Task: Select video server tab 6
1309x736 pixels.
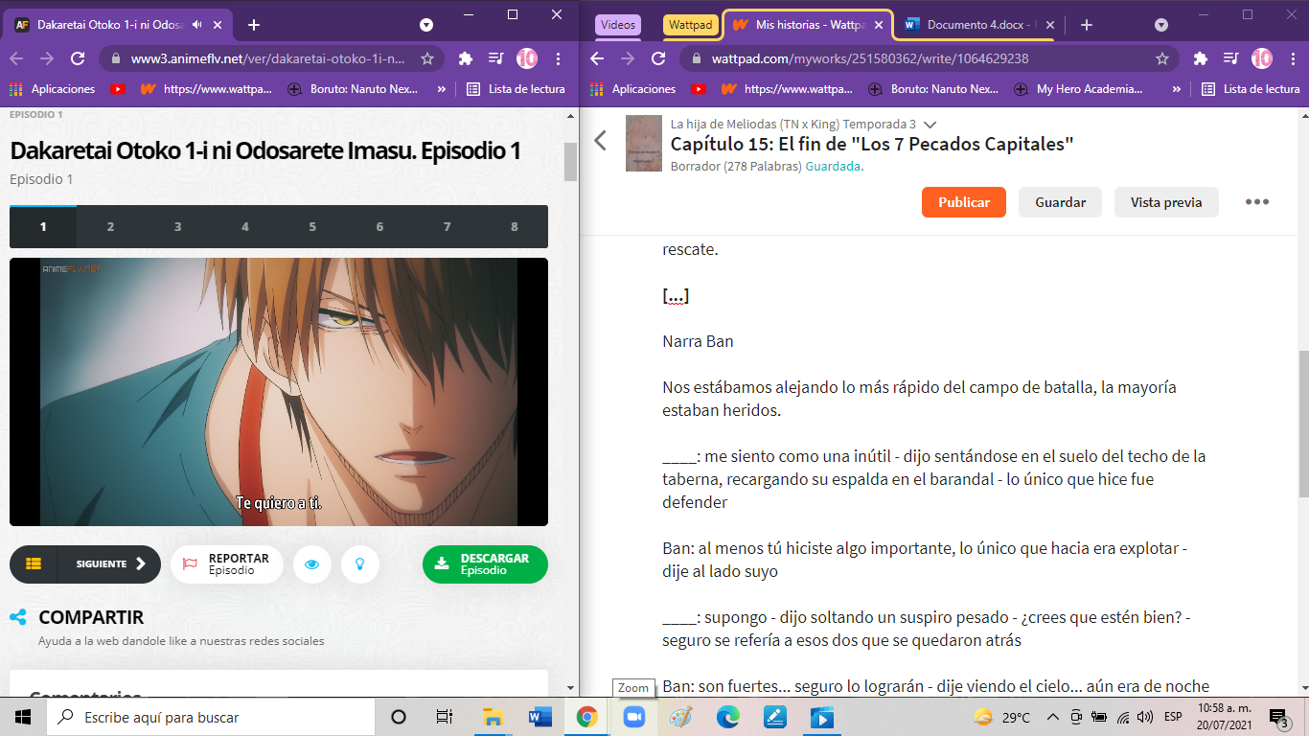Action: pos(379,227)
